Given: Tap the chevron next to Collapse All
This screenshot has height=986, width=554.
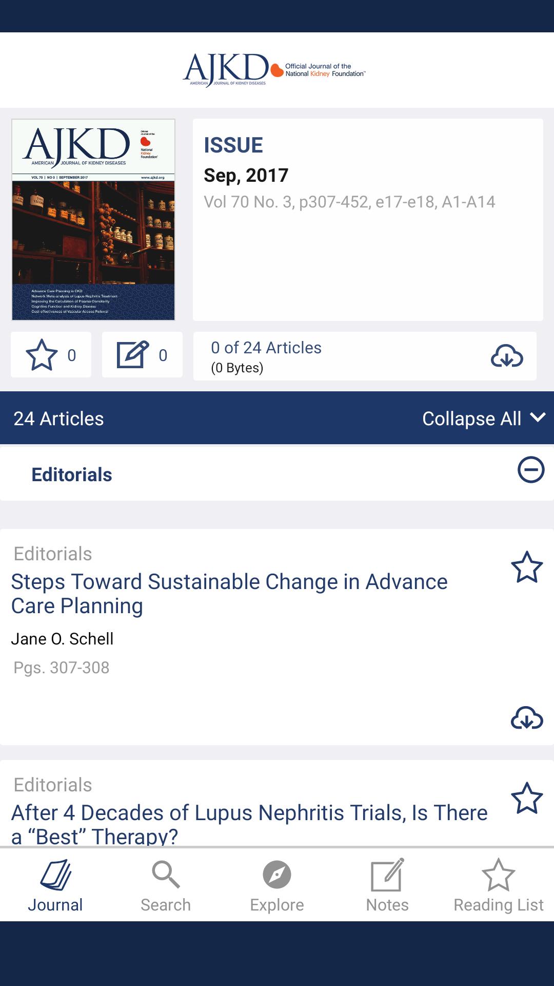Looking at the screenshot, I should coord(538,417).
